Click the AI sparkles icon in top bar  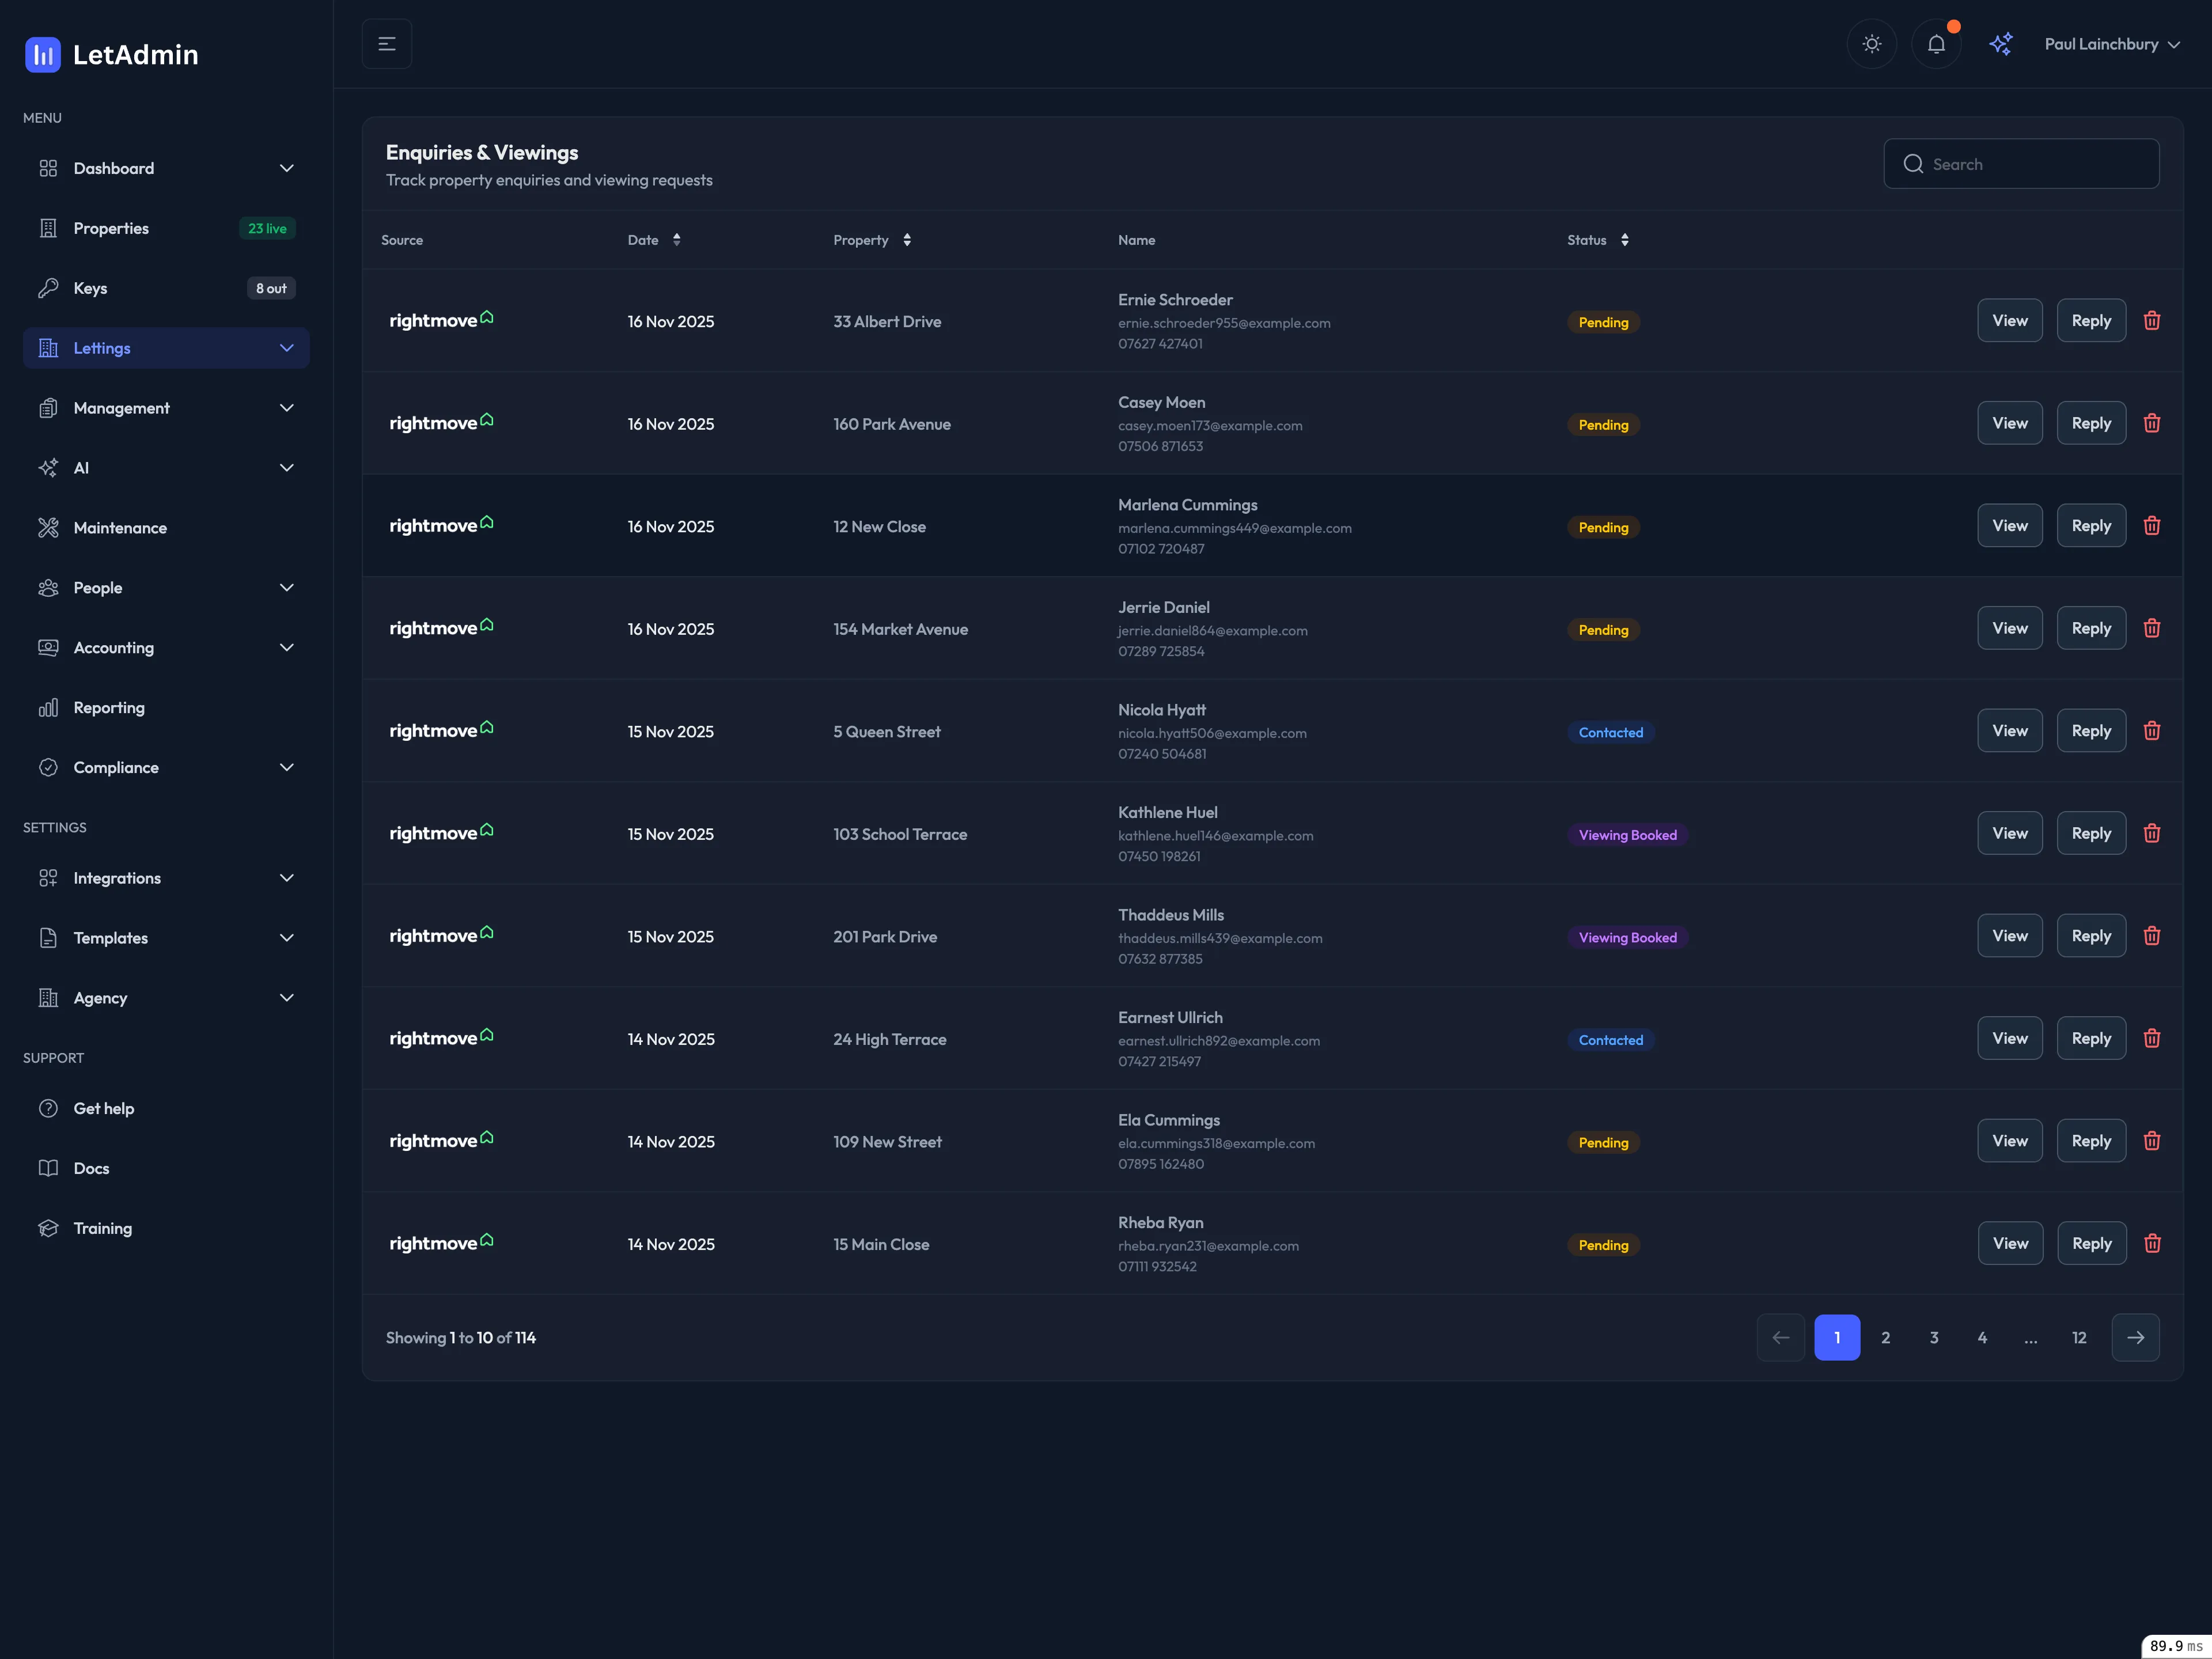point(2001,43)
